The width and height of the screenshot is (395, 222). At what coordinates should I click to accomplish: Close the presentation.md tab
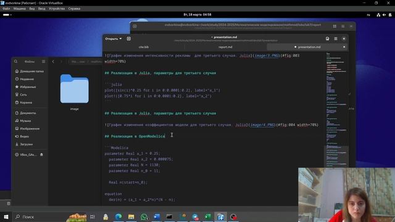[x=344, y=47]
